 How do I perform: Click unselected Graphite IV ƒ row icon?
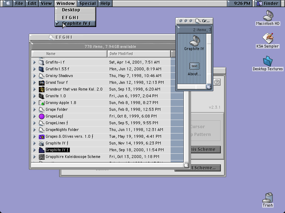pyautogui.click(x=41, y=143)
